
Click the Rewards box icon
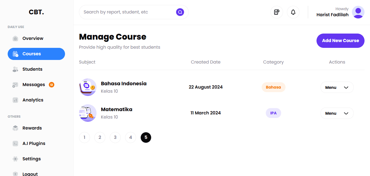(15, 128)
